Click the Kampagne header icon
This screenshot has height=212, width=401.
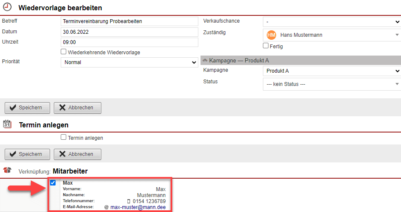coord(205,61)
